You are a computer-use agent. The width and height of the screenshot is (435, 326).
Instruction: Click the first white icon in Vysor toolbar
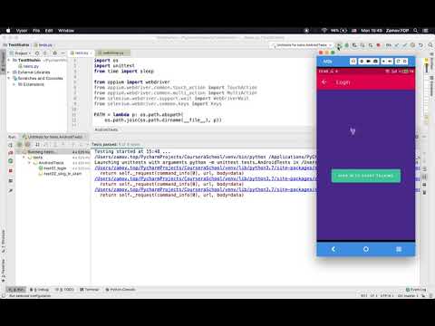tap(353, 62)
